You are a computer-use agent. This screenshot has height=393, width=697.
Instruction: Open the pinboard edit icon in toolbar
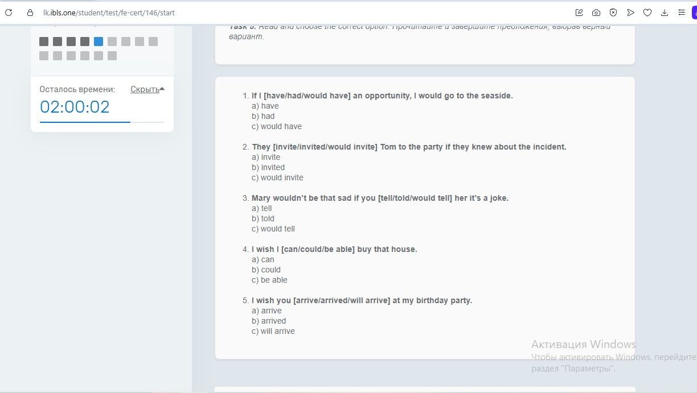point(579,13)
